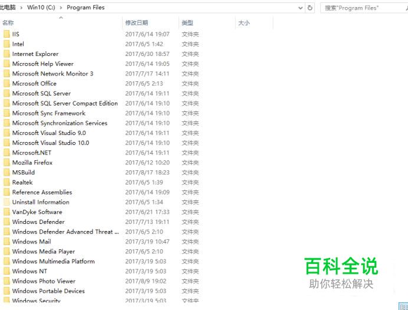Click the IIS folder icon
408x310 pixels.
tap(6, 34)
